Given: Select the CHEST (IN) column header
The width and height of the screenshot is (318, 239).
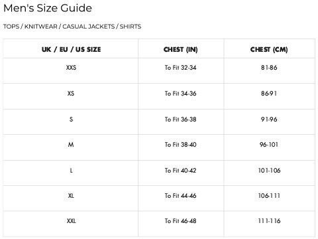Looking at the screenshot, I should [x=180, y=49].
